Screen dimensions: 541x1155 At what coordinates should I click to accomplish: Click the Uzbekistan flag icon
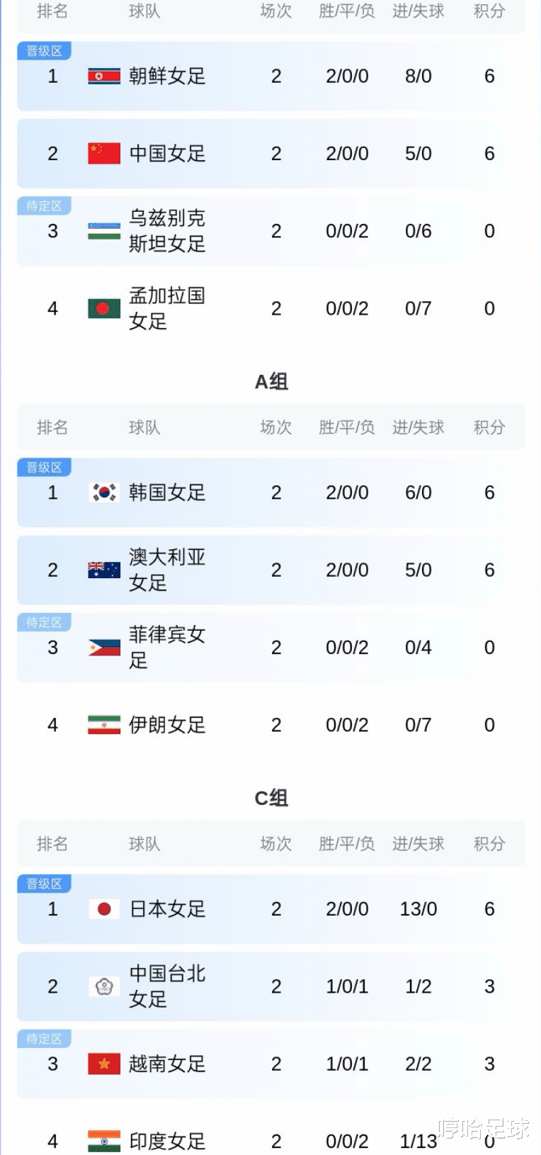104,231
